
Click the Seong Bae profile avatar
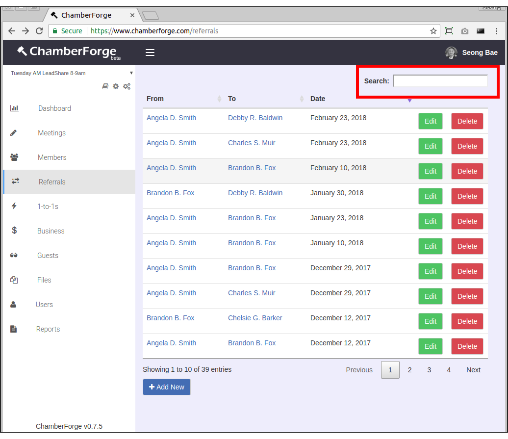coord(451,52)
